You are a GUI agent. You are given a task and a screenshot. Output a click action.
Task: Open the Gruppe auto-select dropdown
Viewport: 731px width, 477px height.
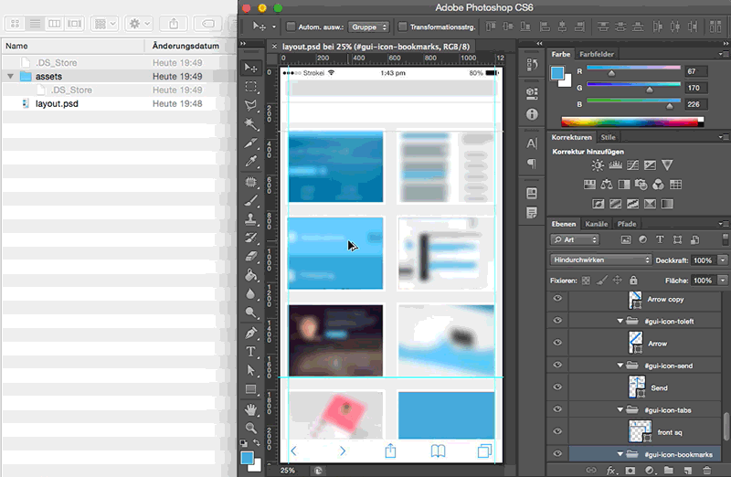tap(369, 27)
